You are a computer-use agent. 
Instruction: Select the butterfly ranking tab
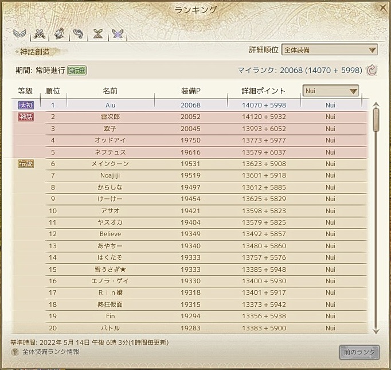point(118,34)
